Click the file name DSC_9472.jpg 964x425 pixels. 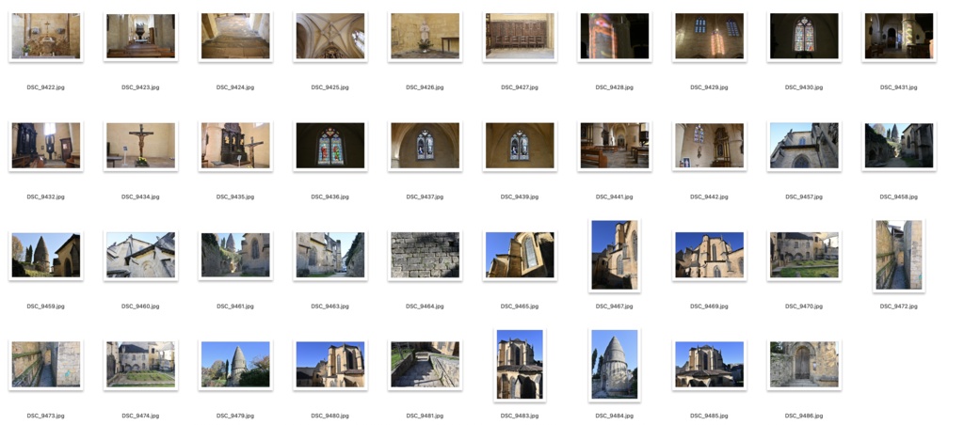(x=898, y=306)
